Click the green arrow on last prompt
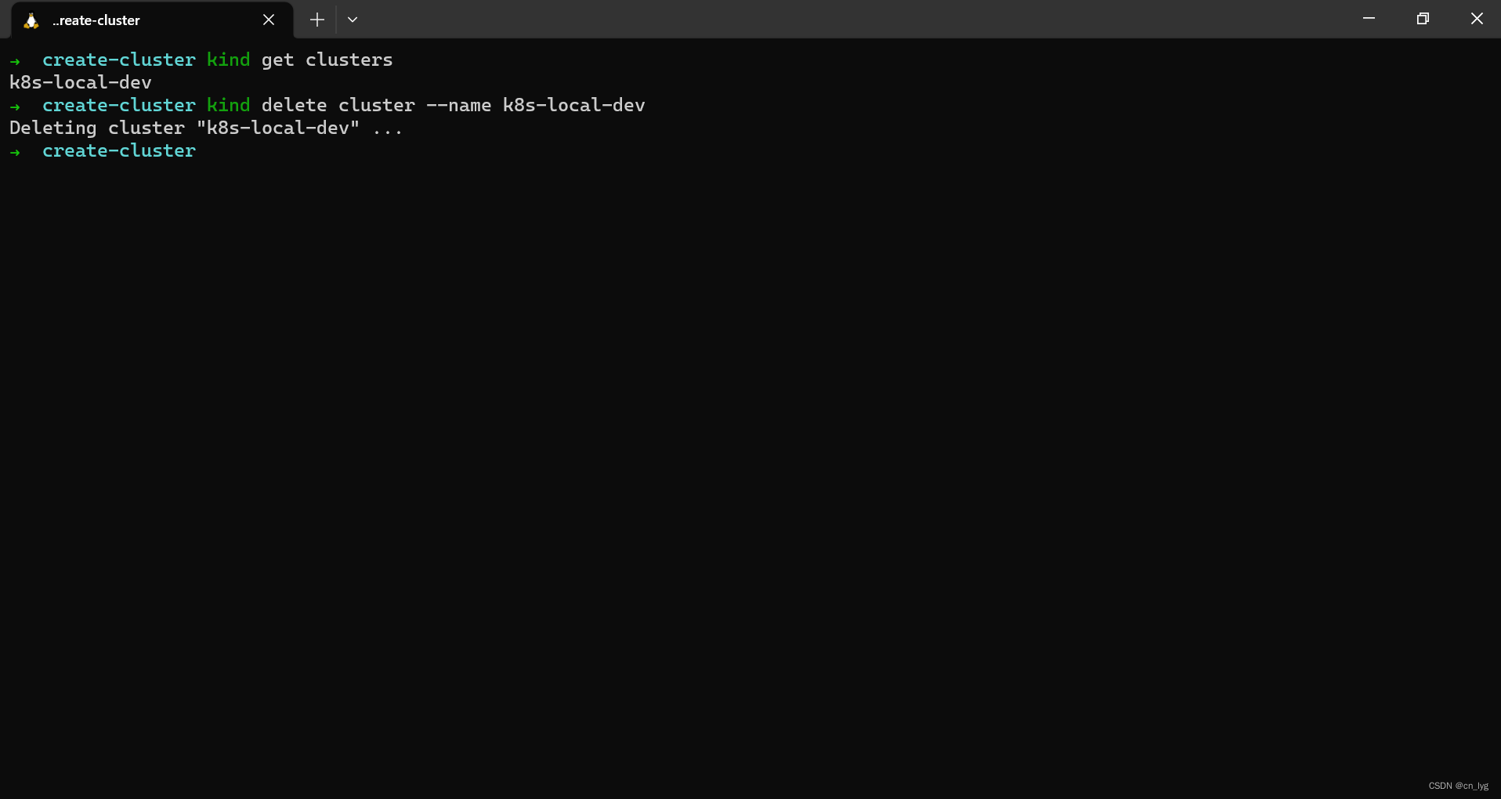The image size is (1501, 799). tap(15, 151)
